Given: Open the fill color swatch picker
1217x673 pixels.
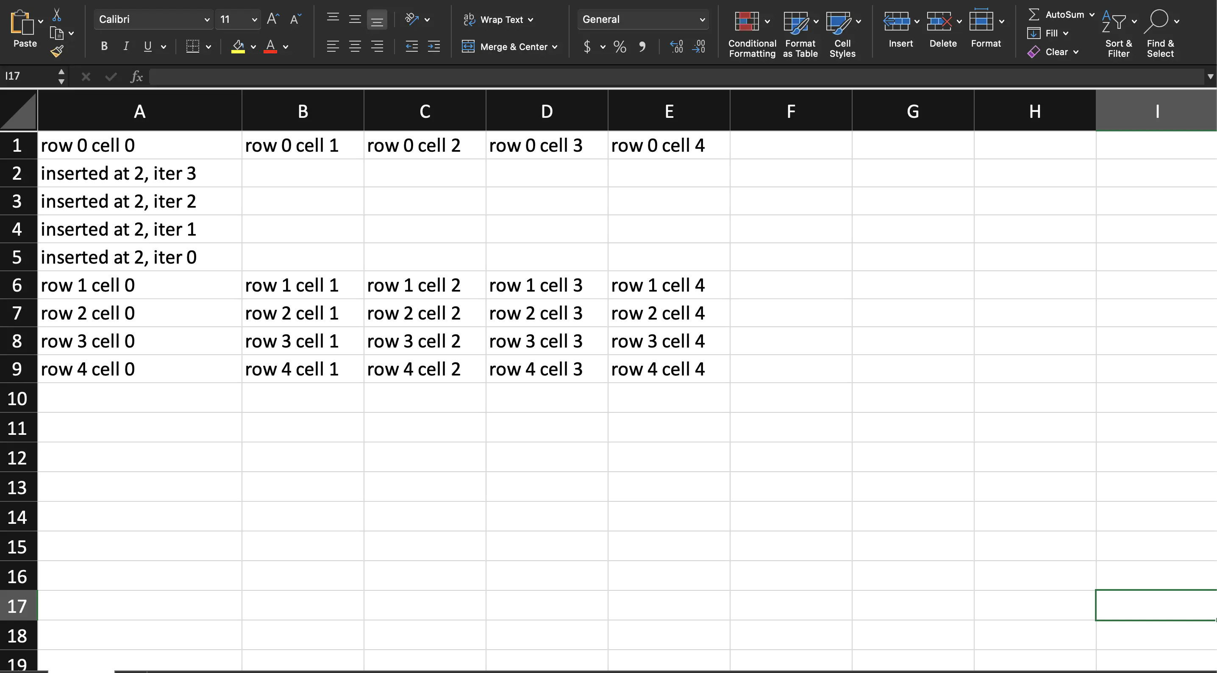Looking at the screenshot, I should 254,47.
